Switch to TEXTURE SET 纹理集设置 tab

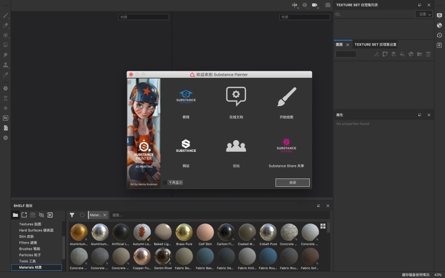[x=375, y=44]
